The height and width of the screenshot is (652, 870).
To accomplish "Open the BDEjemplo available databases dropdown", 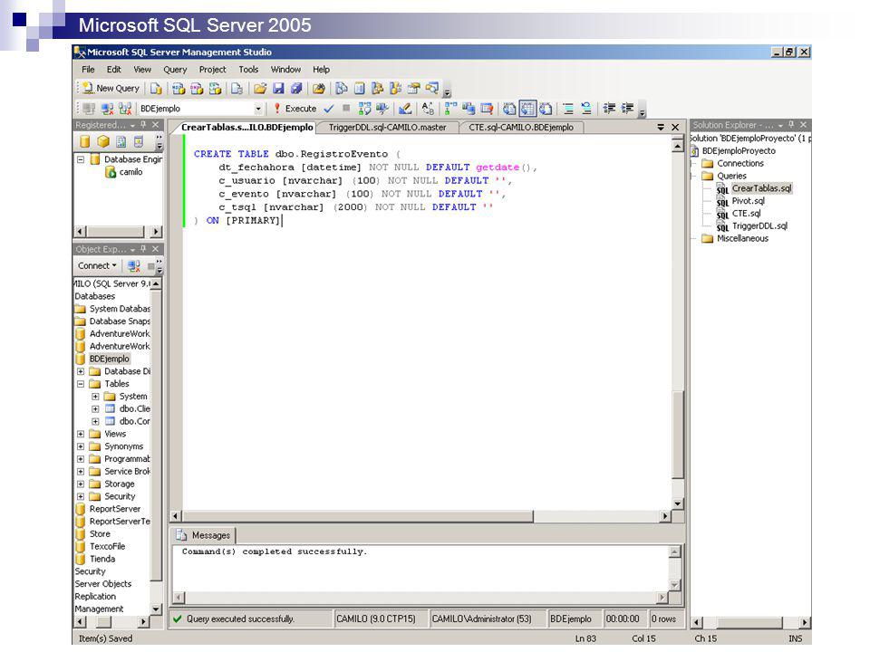I will click(258, 109).
